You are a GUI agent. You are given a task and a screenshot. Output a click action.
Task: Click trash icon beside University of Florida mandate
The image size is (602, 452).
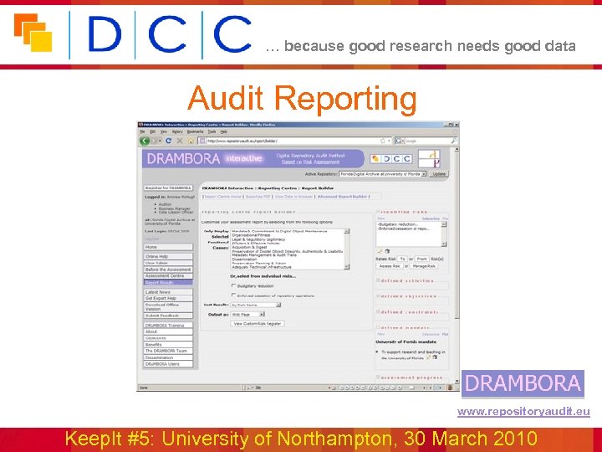tap(435, 357)
